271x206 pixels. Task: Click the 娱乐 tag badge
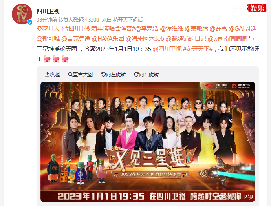pyautogui.click(x=257, y=8)
